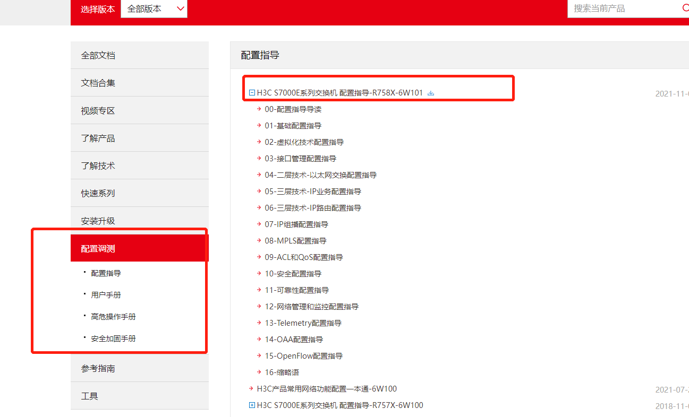
Task: Select 文档合集 in the sidebar
Action: (x=140, y=83)
